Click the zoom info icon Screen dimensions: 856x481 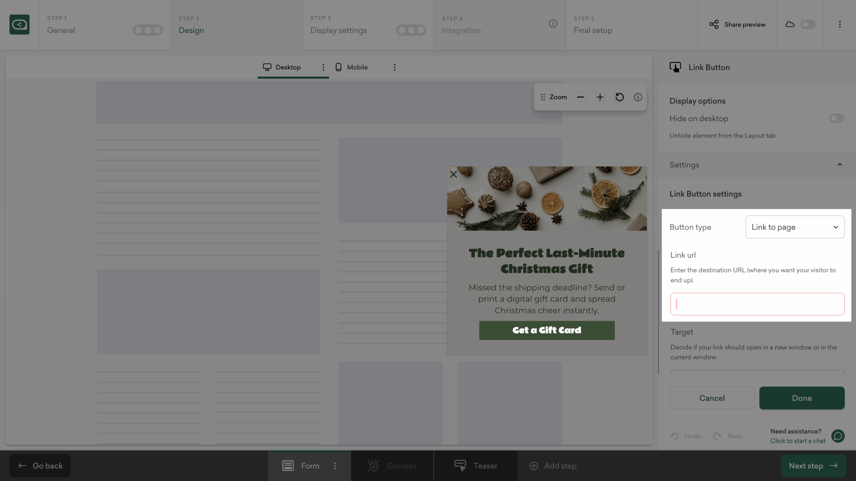click(x=638, y=97)
